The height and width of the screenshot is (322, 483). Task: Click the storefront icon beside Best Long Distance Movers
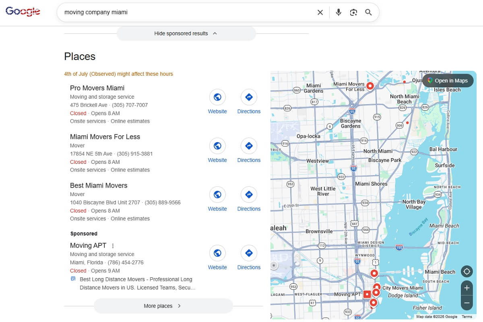click(x=73, y=279)
